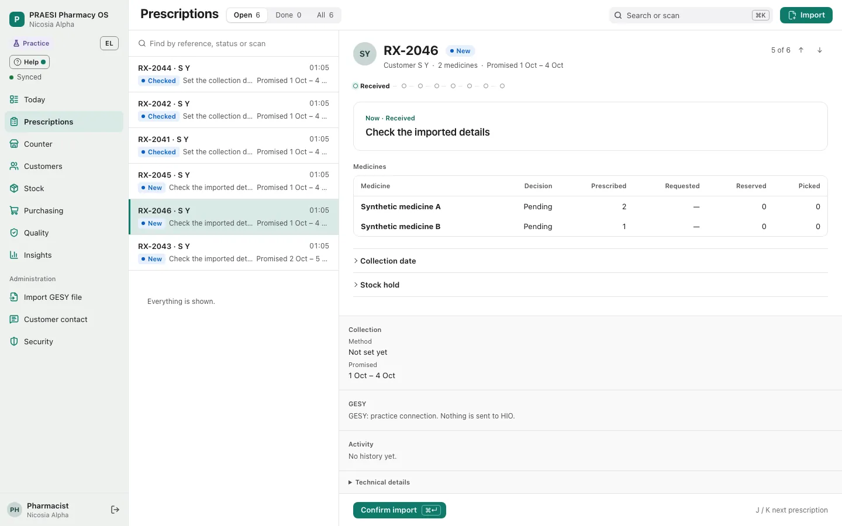The image size is (842, 526).
Task: Select prescription RX-2045 in the list
Action: (x=234, y=181)
